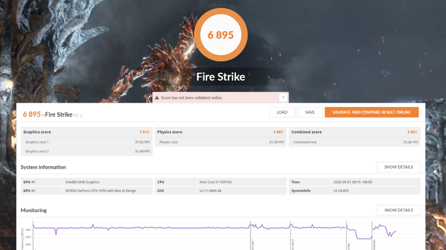Click the Graphics test 1 row
This screenshot has width=446, height=250.
(85, 142)
